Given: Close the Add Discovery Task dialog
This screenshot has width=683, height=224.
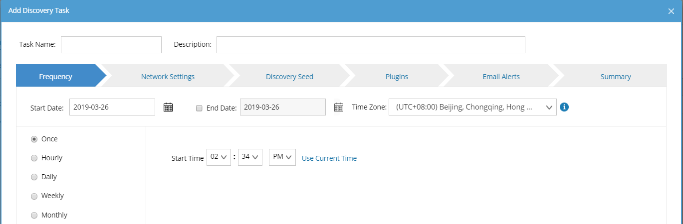Looking at the screenshot, I should point(671,11).
